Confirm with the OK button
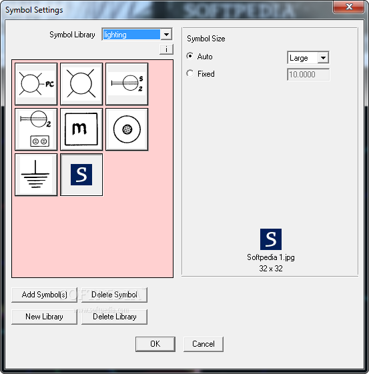Image resolution: width=369 pixels, height=374 pixels. pos(155,344)
